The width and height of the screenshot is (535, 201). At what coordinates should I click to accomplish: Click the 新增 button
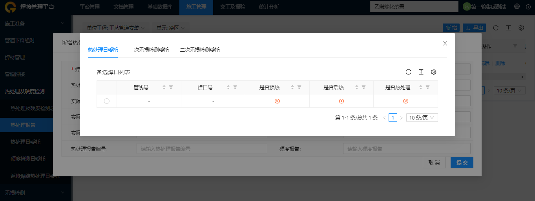(451, 28)
